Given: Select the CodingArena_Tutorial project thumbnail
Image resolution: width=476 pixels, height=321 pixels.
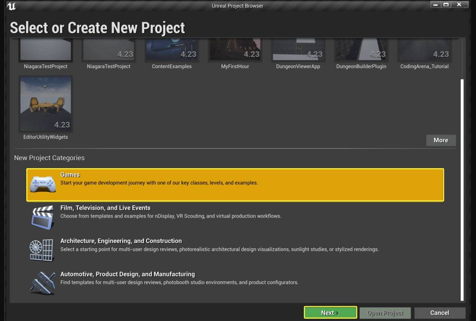Looking at the screenshot, I should 424,50.
